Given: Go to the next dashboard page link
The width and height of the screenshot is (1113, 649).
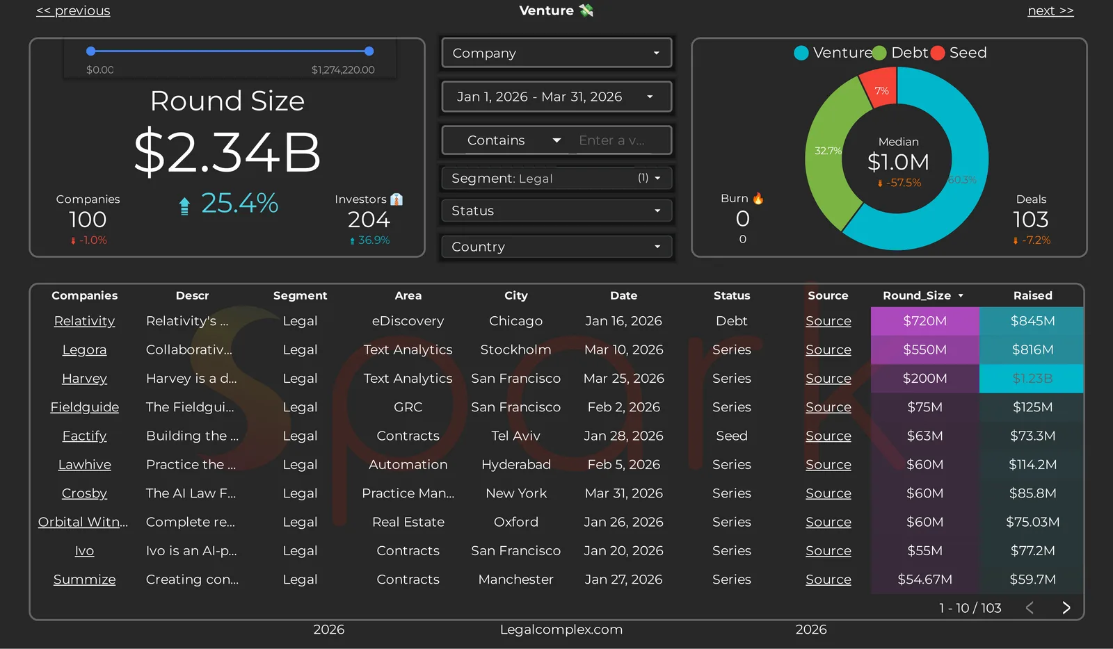Looking at the screenshot, I should [x=1050, y=11].
